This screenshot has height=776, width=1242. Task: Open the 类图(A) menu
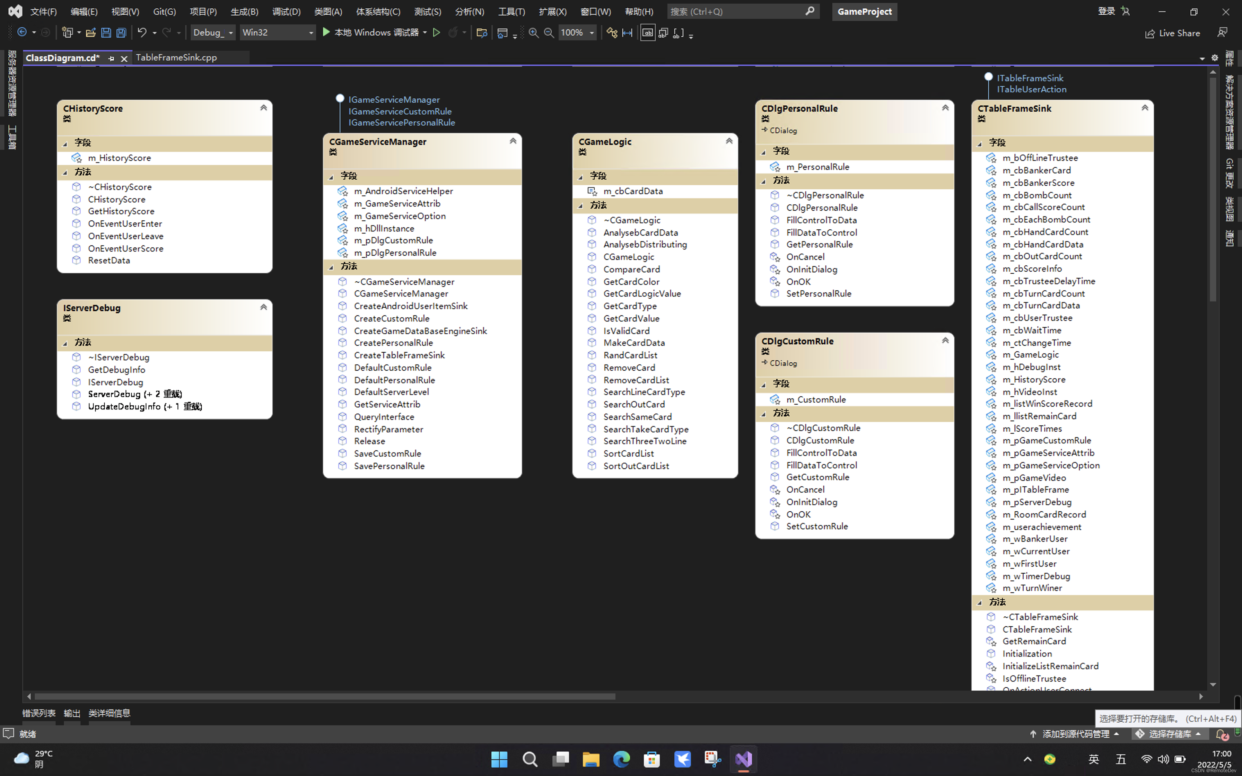coord(328,11)
